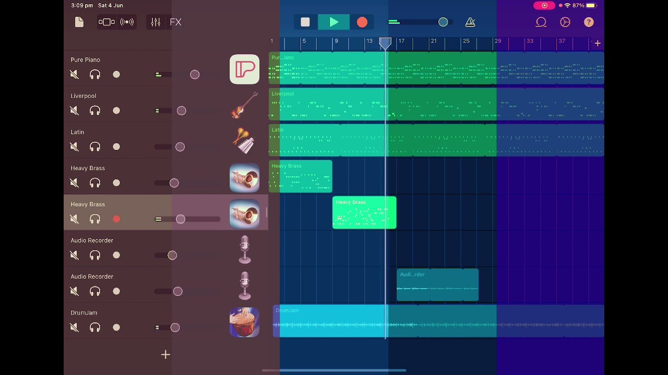Mute the Liverpool track
Screen dimensions: 668x375
74,110
